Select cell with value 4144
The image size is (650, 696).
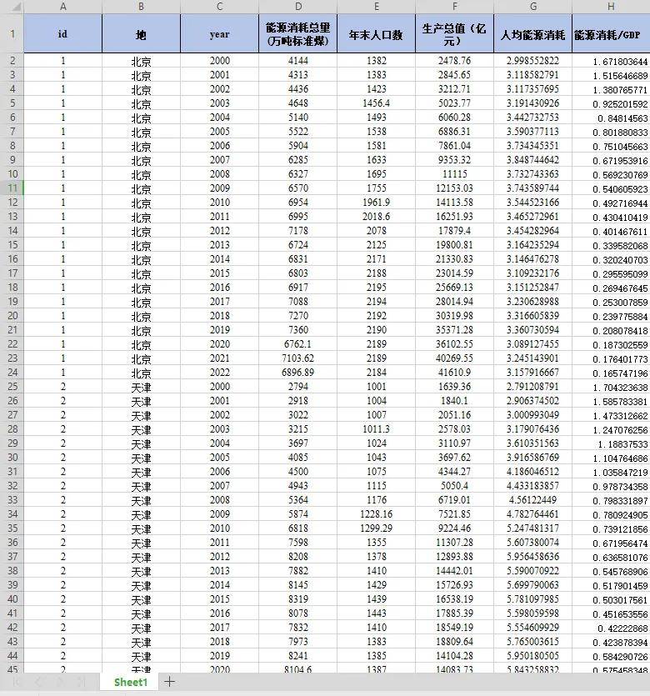pos(298,60)
